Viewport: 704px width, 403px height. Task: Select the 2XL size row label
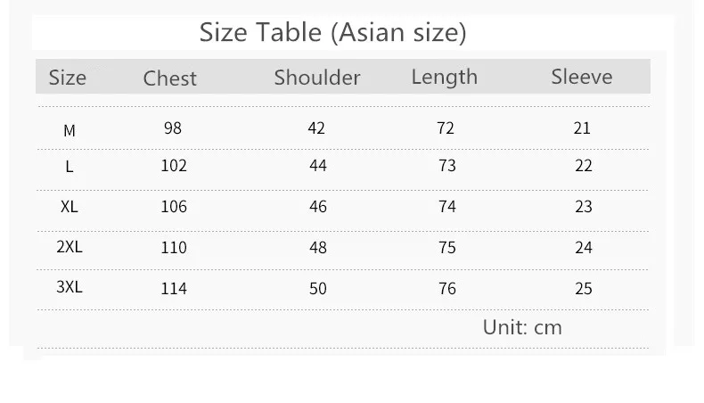(x=70, y=247)
